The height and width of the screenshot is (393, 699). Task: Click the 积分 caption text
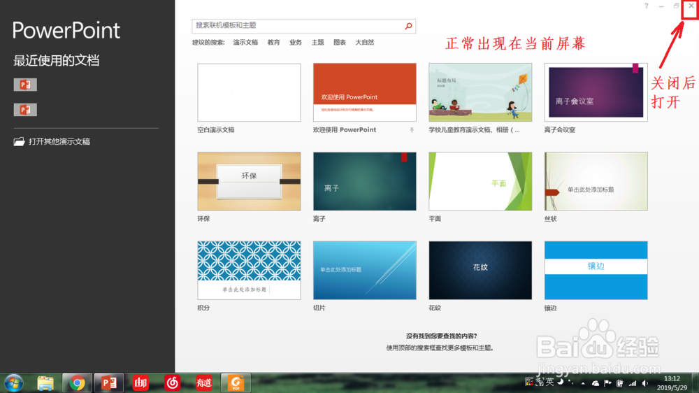click(203, 308)
